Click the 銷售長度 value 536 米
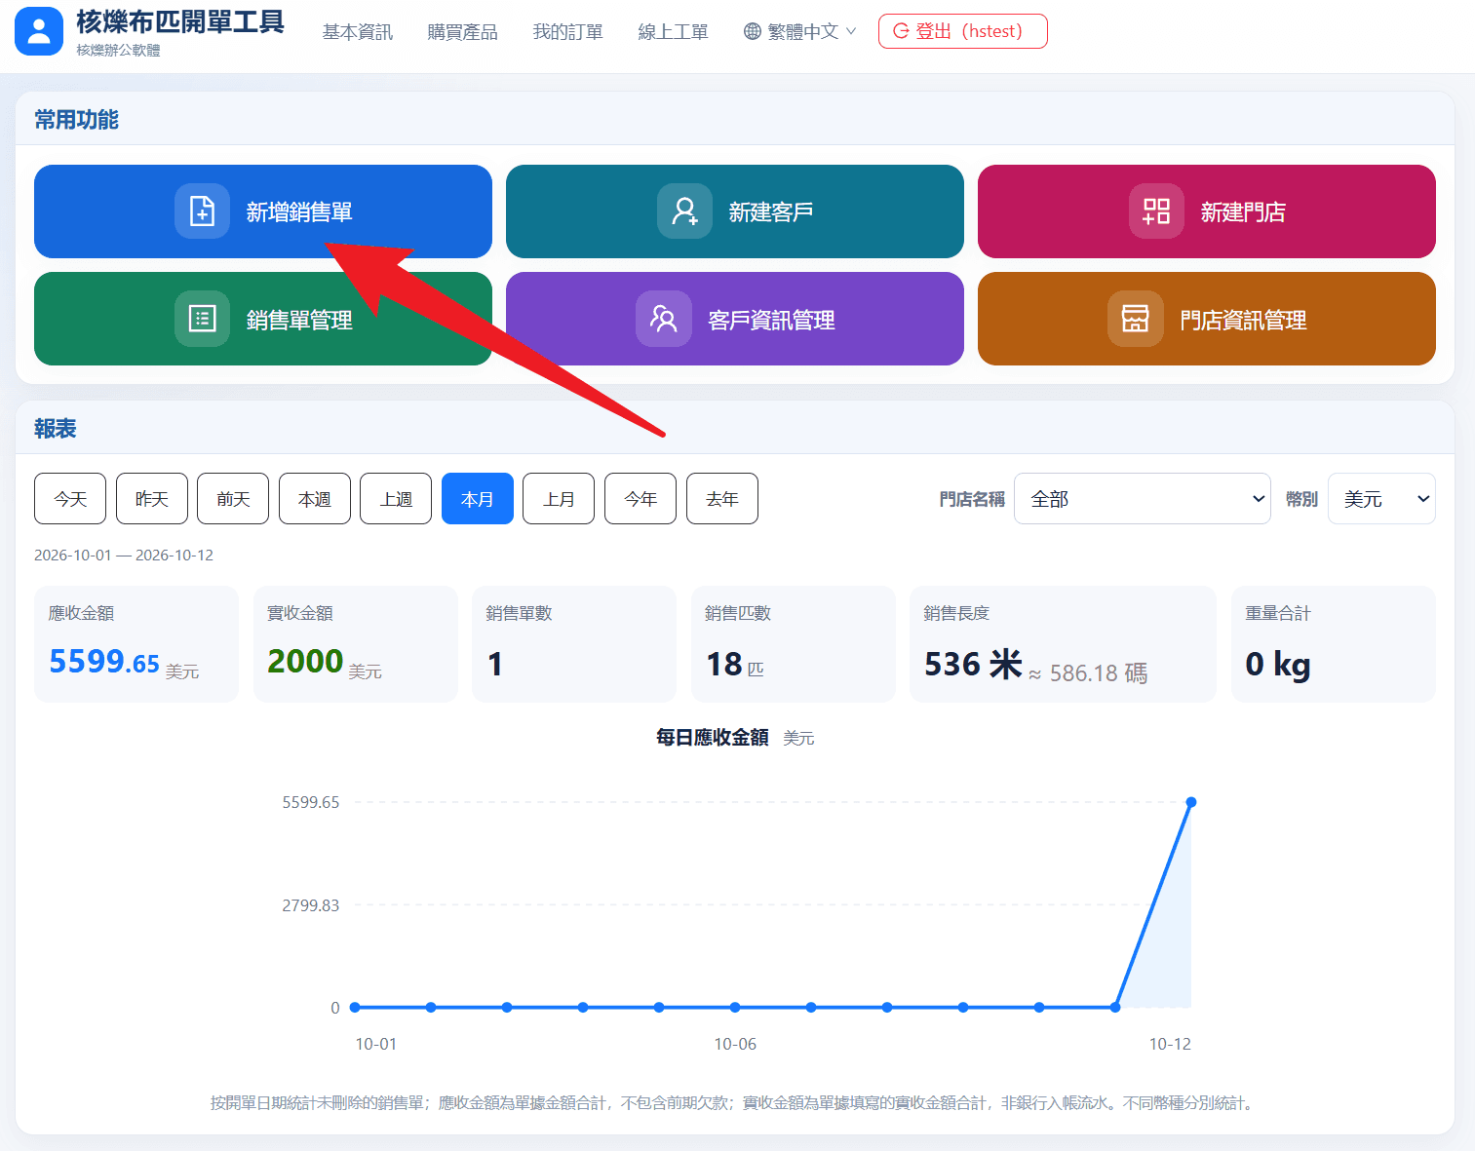 coord(973,665)
